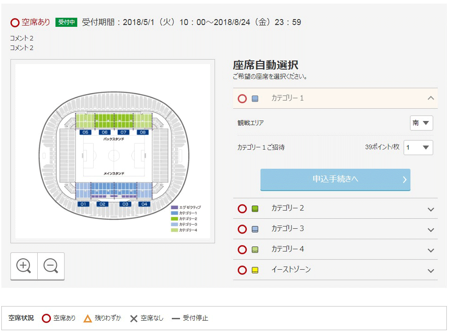Collapse the カテゴリー 1 section

pos(430,98)
